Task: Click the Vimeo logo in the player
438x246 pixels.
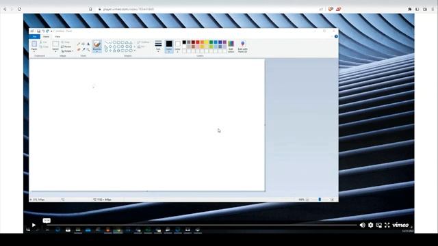Action: click(x=400, y=225)
